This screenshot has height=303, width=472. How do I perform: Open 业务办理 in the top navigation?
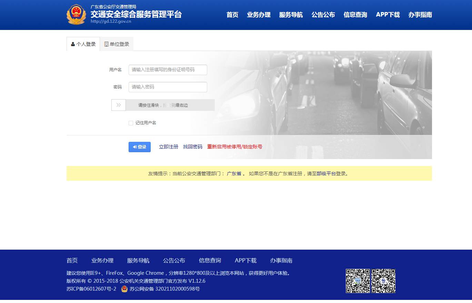[259, 15]
